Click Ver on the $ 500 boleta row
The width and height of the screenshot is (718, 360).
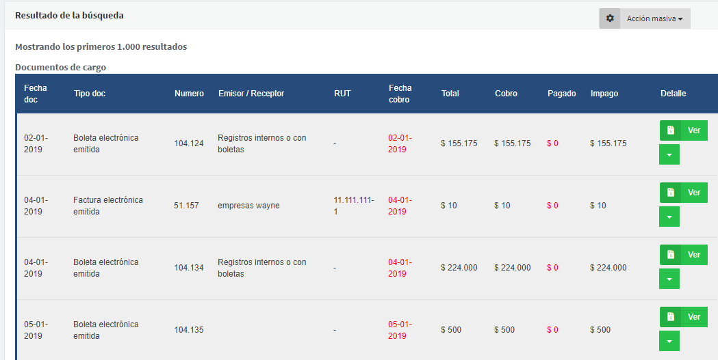(694, 317)
